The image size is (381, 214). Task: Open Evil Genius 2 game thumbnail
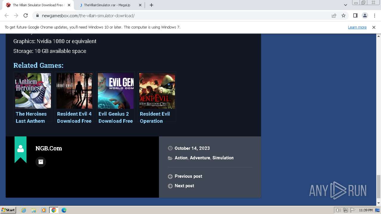coord(116,91)
